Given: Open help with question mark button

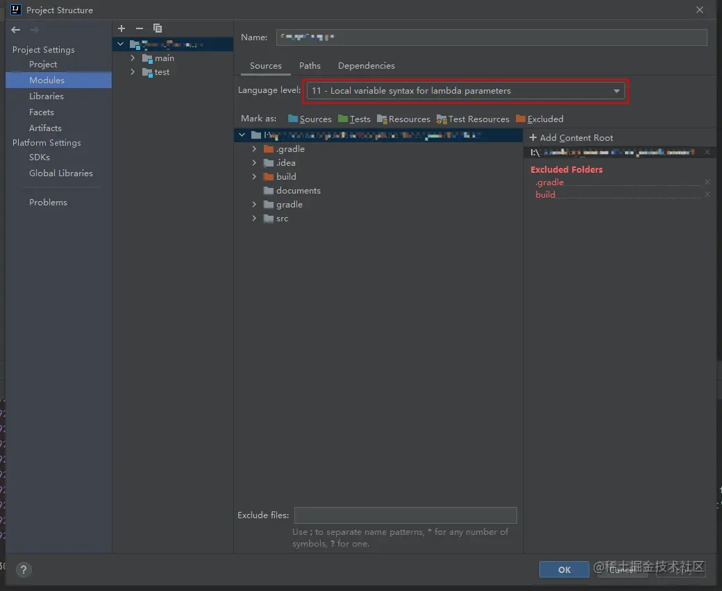Looking at the screenshot, I should click(24, 570).
